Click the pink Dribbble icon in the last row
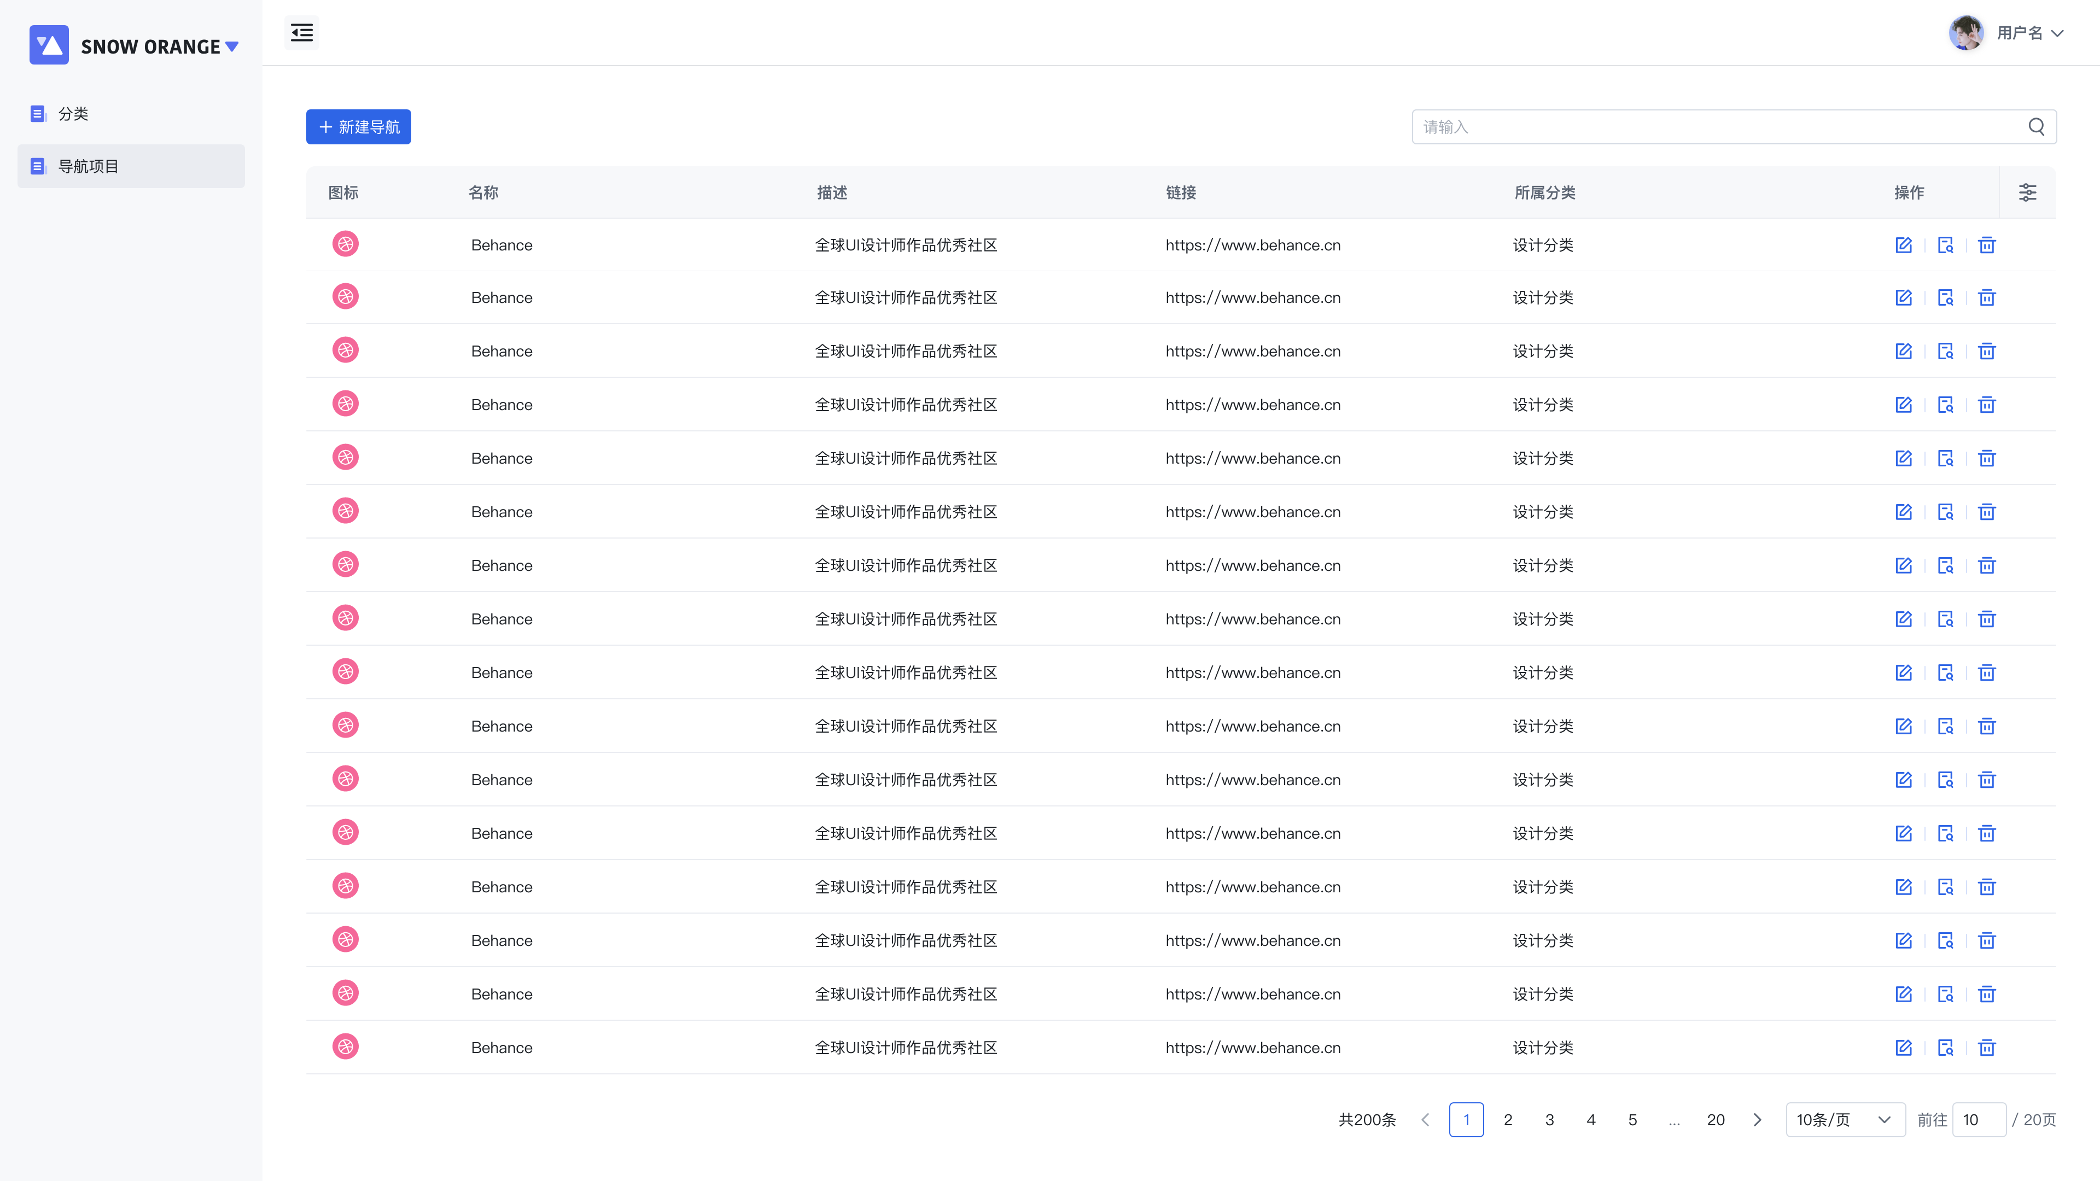The image size is (2100, 1181). coord(346,1046)
